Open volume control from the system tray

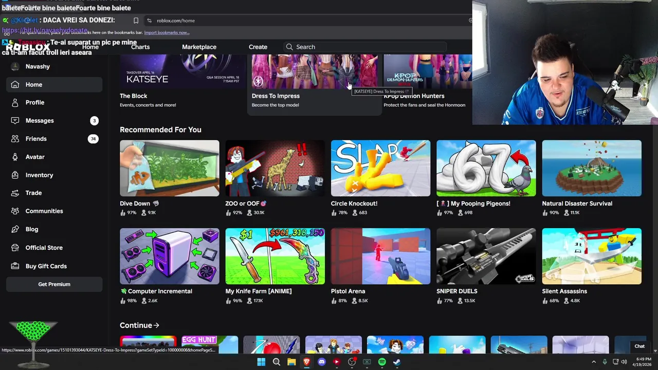click(624, 362)
